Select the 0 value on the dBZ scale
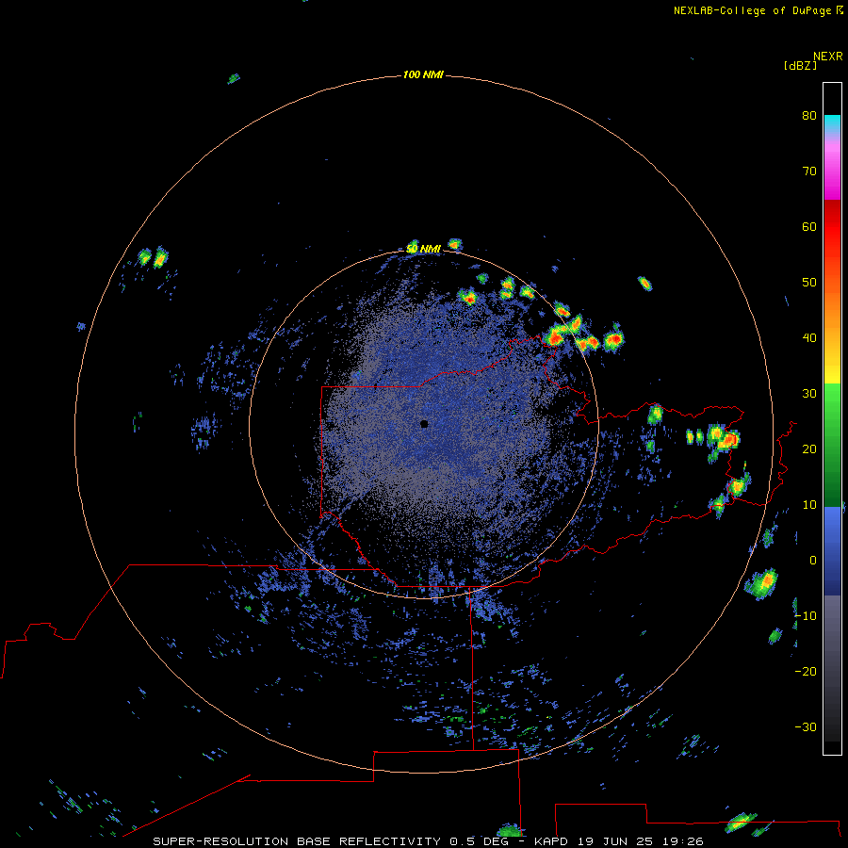This screenshot has height=848, width=848. coord(813,561)
